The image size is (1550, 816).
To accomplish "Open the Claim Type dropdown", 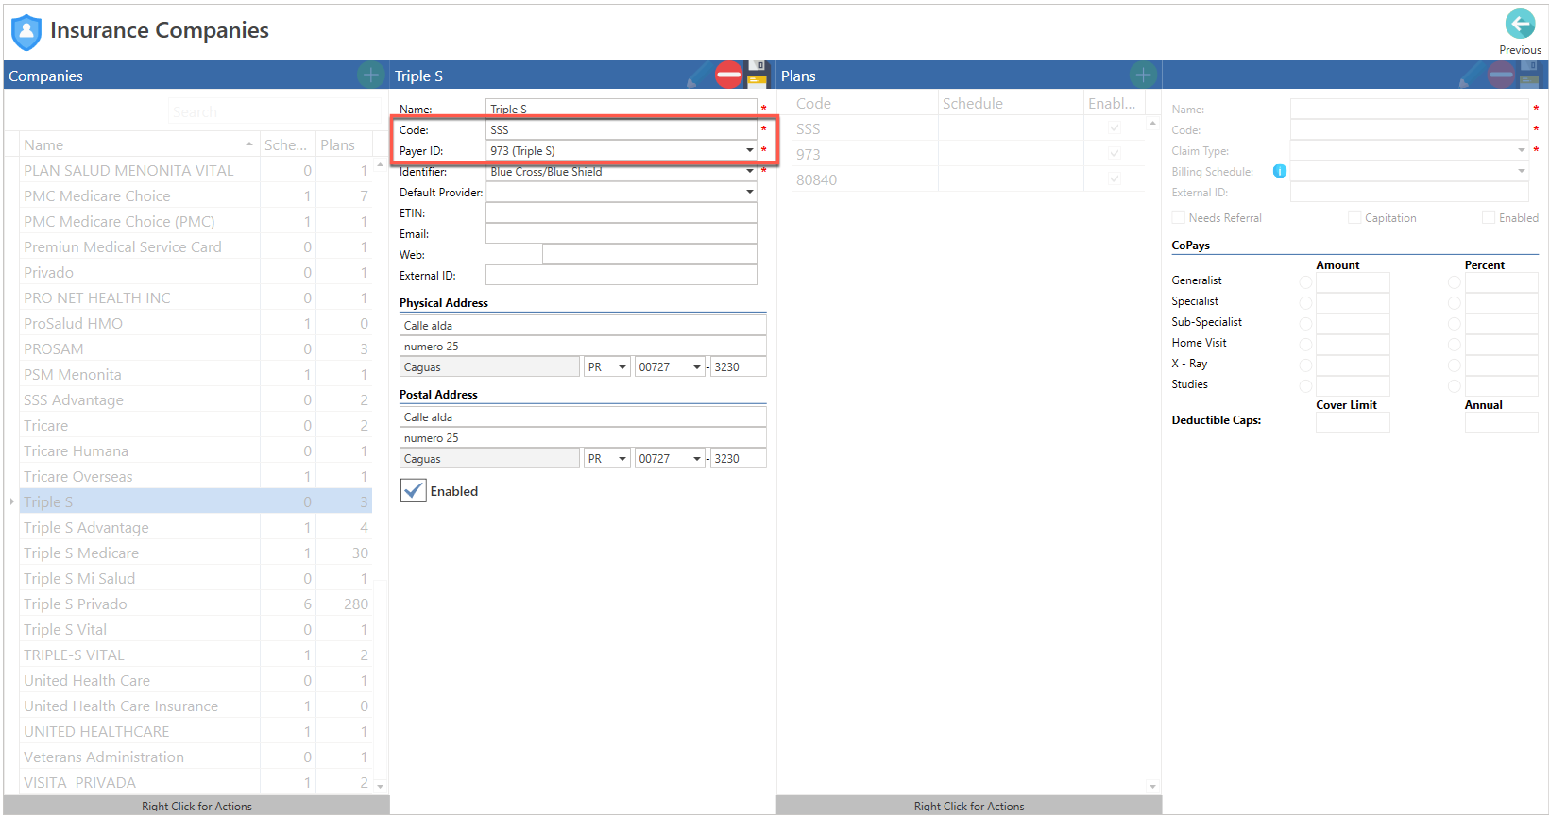I will tap(1521, 150).
